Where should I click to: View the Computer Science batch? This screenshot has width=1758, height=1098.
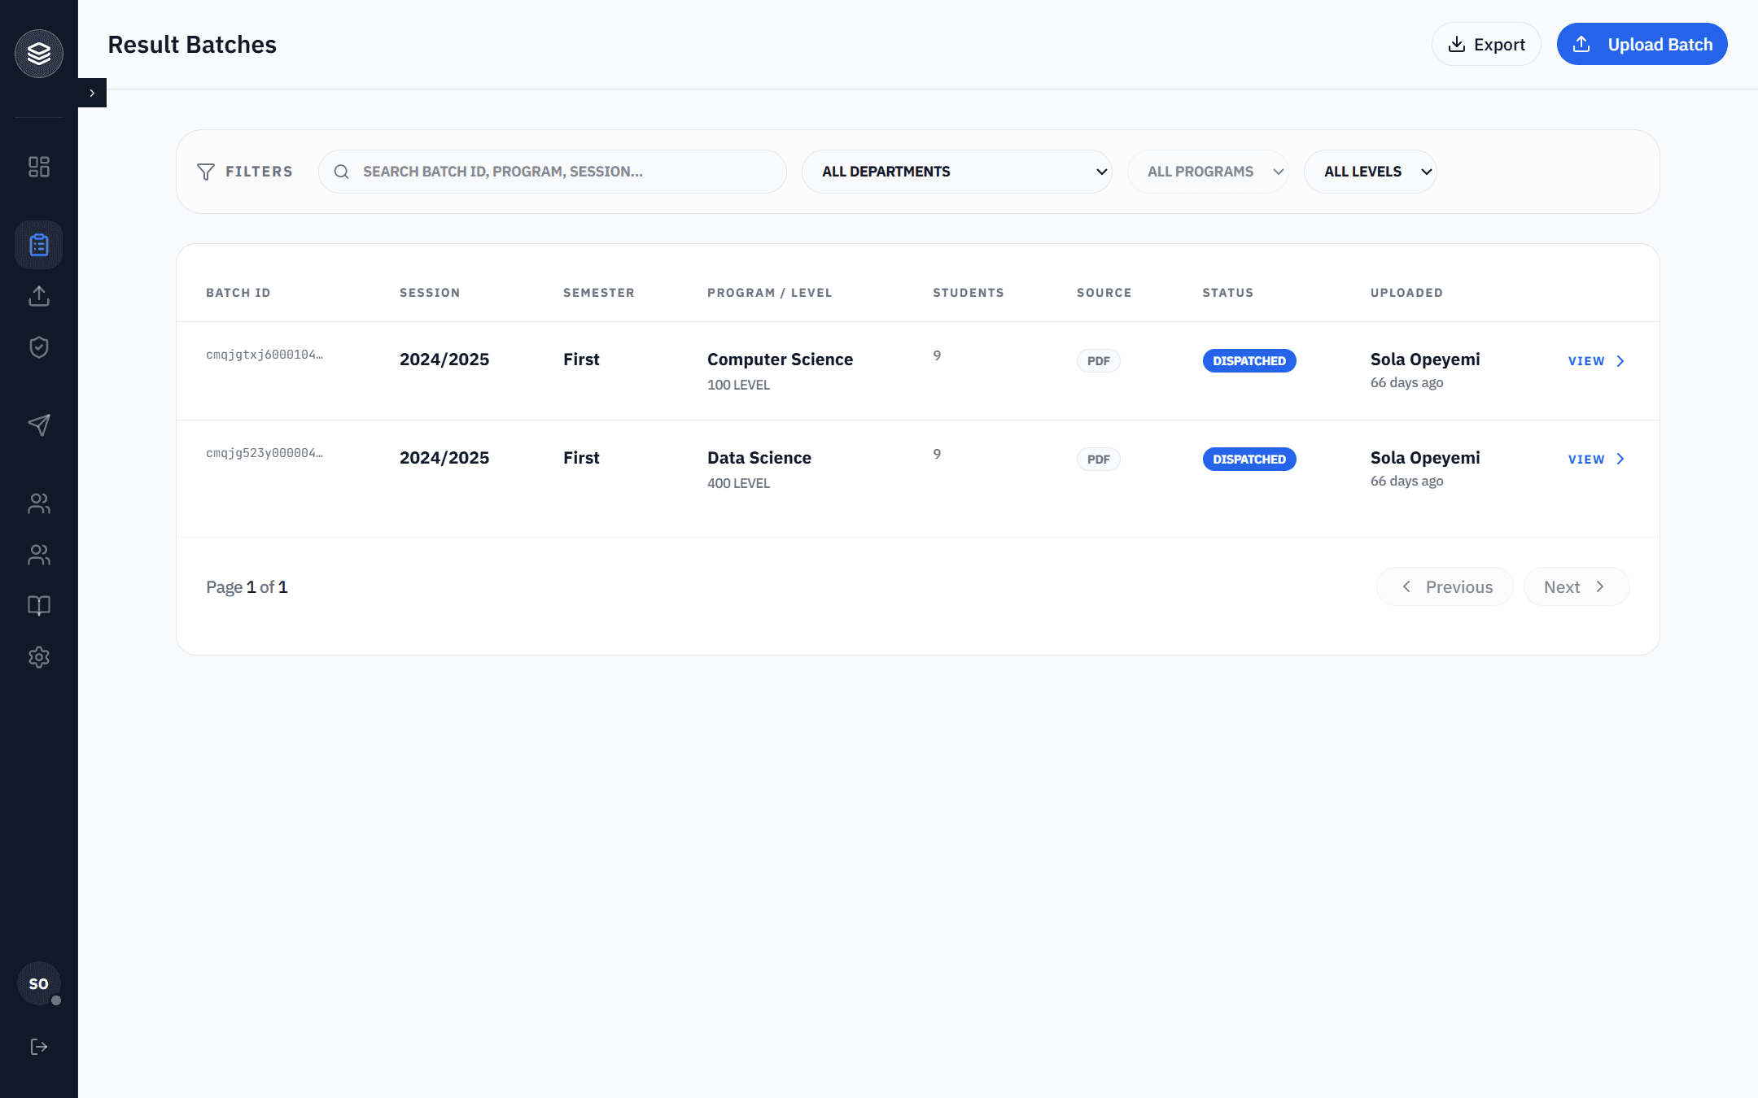tap(1597, 361)
